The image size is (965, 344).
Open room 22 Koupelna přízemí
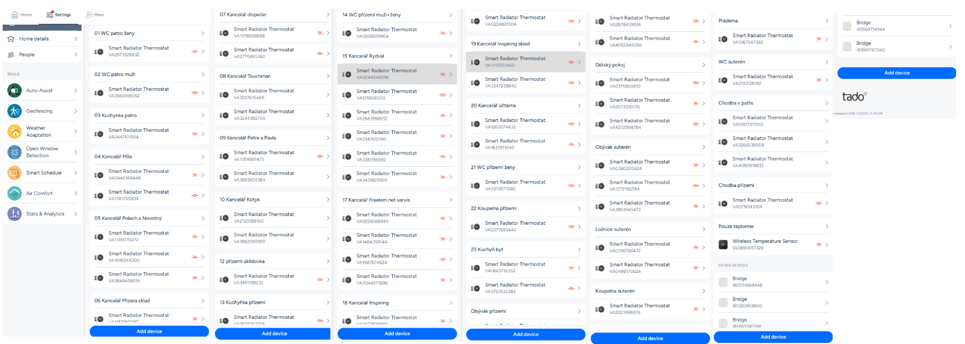tap(526, 208)
